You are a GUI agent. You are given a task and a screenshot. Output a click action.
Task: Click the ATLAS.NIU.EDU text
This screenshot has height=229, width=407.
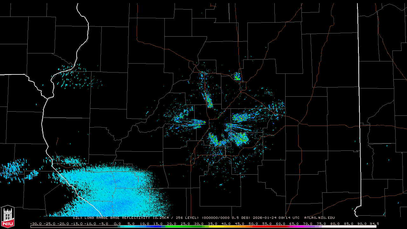point(319,218)
